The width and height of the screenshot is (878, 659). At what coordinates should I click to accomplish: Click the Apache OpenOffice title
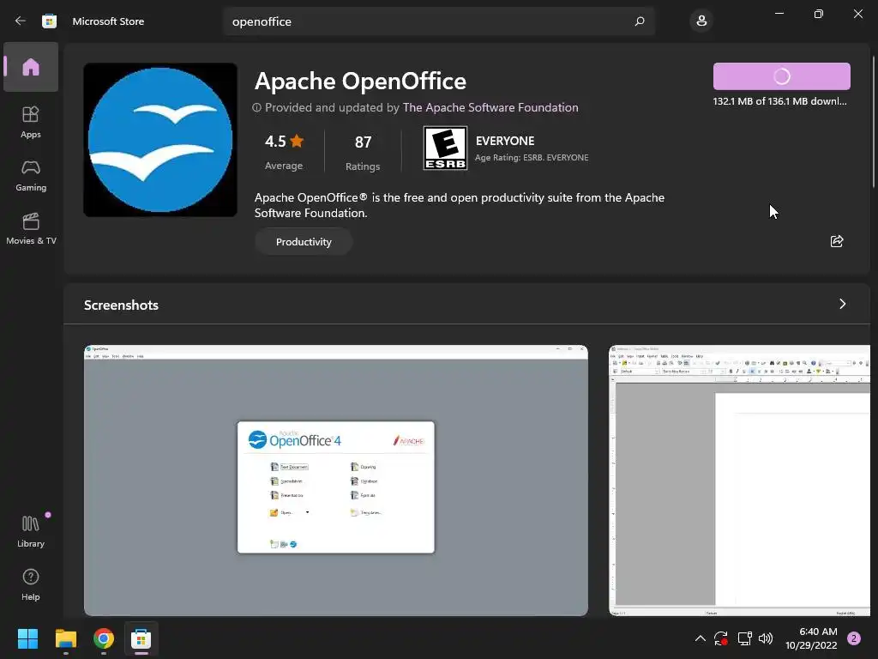click(360, 82)
